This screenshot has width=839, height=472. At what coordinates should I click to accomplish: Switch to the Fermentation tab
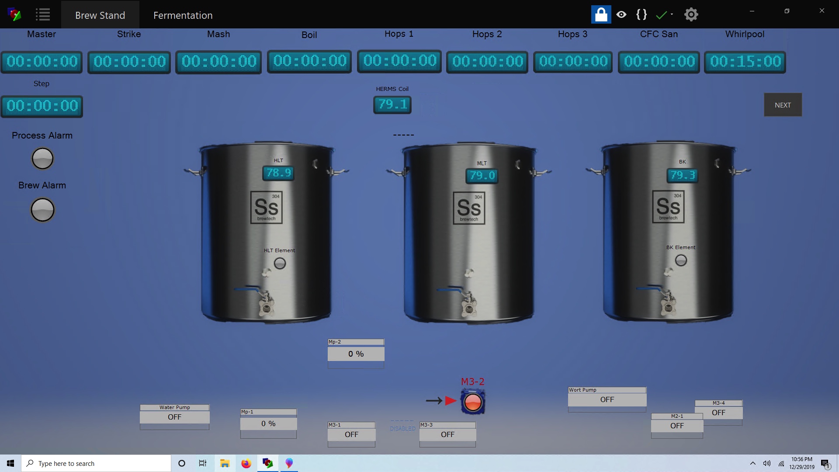point(183,15)
